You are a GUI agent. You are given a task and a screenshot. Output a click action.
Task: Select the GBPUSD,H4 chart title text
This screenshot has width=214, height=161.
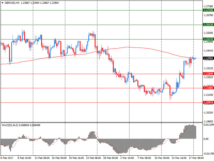pos(12,3)
